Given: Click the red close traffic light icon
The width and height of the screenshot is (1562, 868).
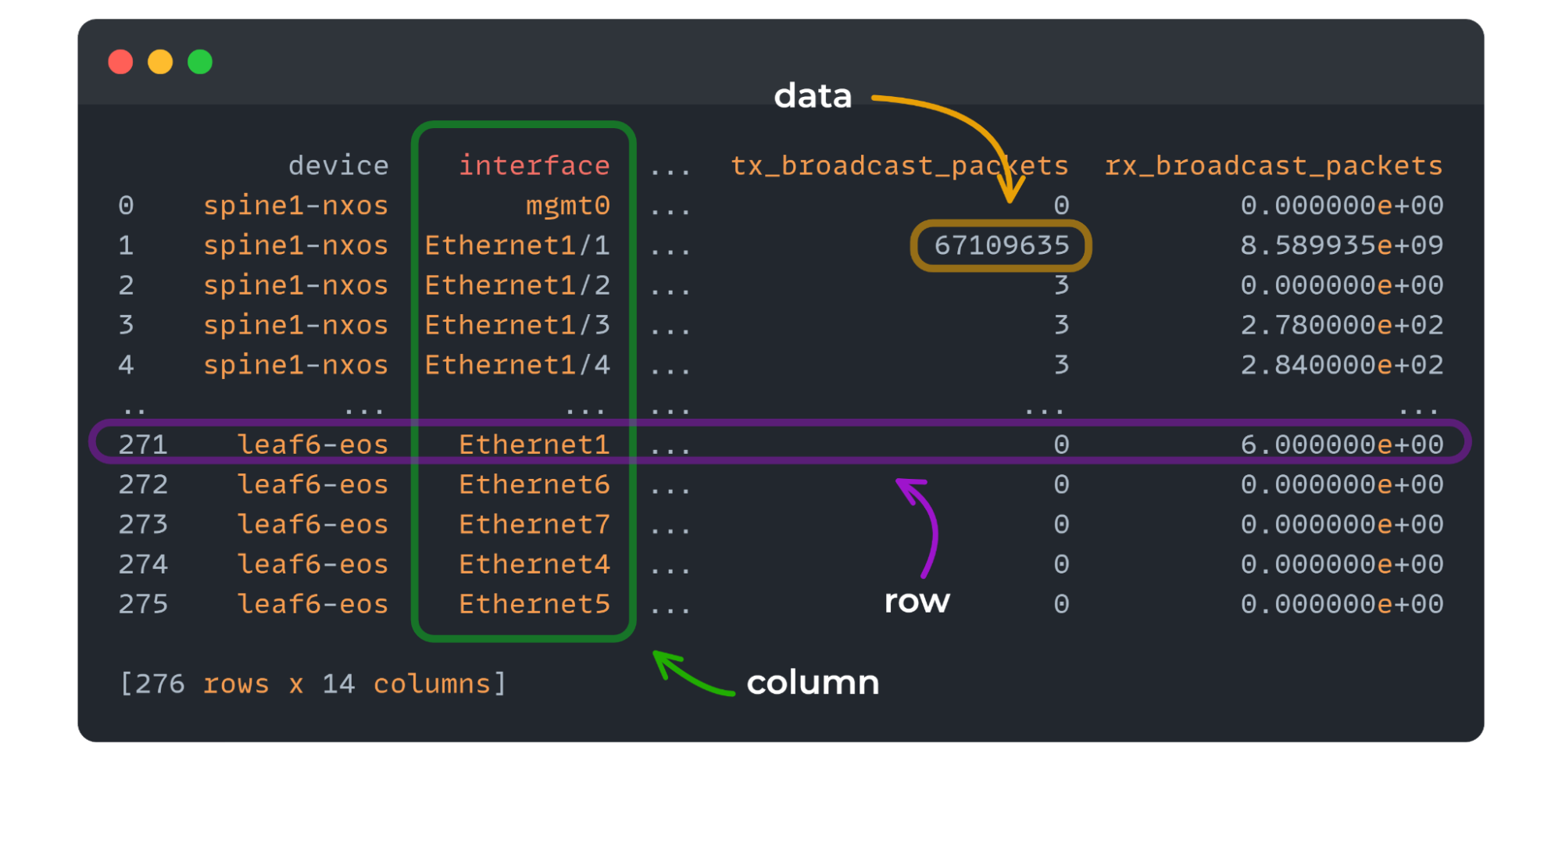Looking at the screenshot, I should coord(121,60).
